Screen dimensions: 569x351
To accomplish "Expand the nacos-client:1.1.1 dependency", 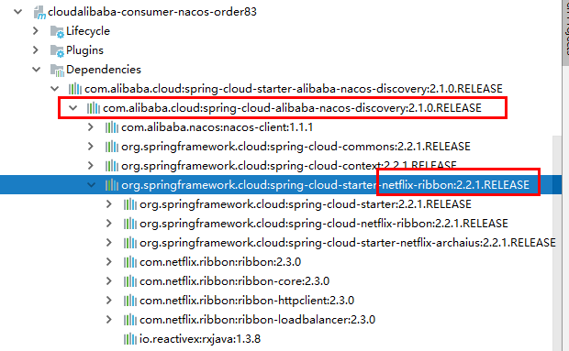I will click(91, 127).
